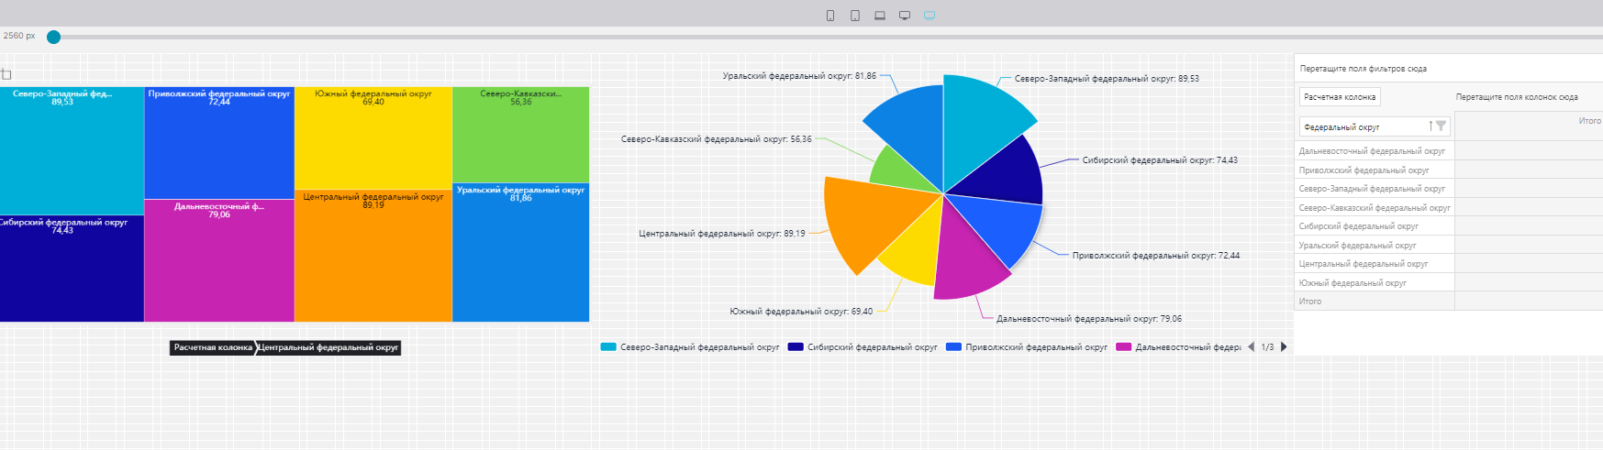The image size is (1603, 450).
Task: Go to next legend page arrow
Action: (x=1284, y=347)
